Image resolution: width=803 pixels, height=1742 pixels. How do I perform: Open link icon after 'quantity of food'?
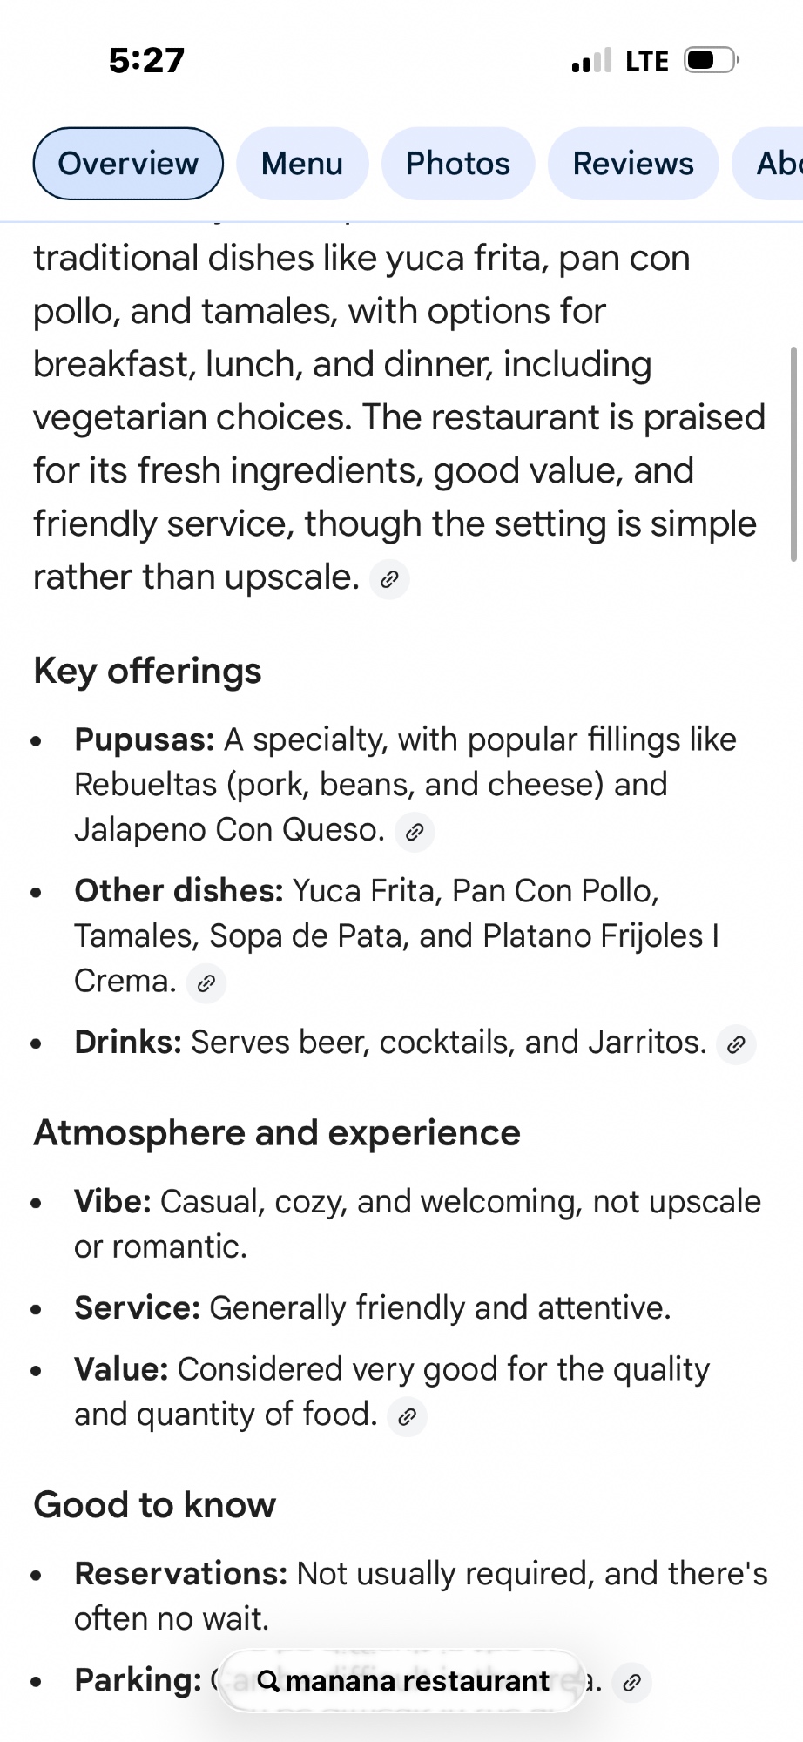(407, 1417)
